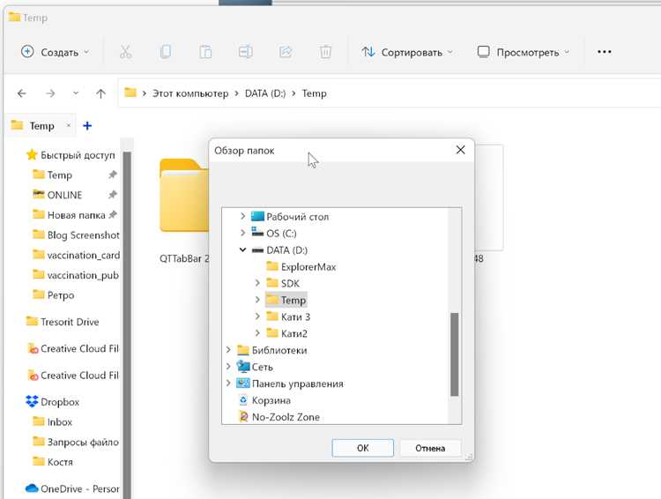Expand Панель управления in dialog tree
Viewport: 661px width, 499px height.
pyautogui.click(x=228, y=383)
